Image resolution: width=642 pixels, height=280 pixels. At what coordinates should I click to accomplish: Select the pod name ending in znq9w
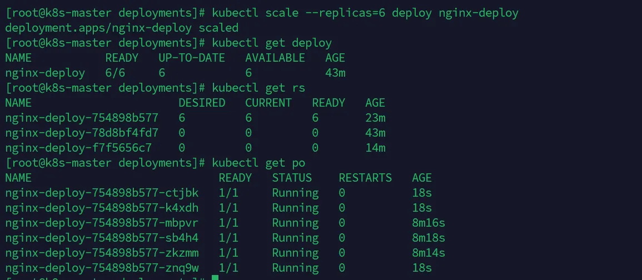[102, 268]
